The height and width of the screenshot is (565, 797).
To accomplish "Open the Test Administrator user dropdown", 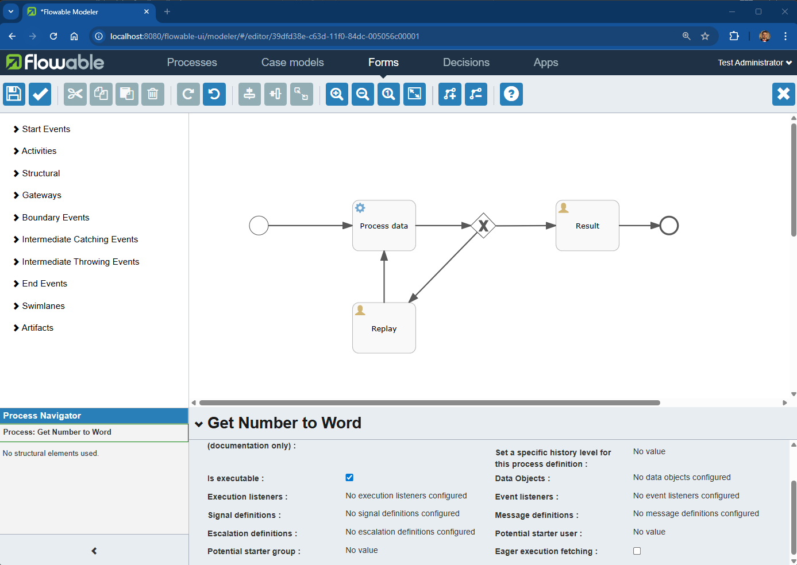I will pyautogui.click(x=754, y=63).
